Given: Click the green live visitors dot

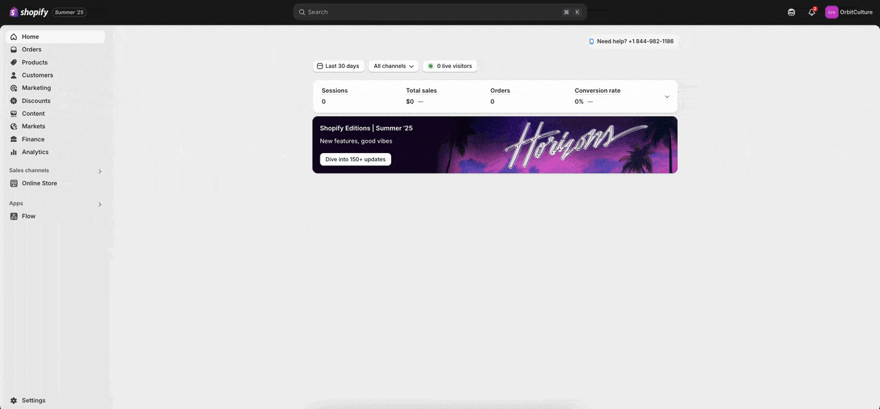Looking at the screenshot, I should click(x=430, y=66).
